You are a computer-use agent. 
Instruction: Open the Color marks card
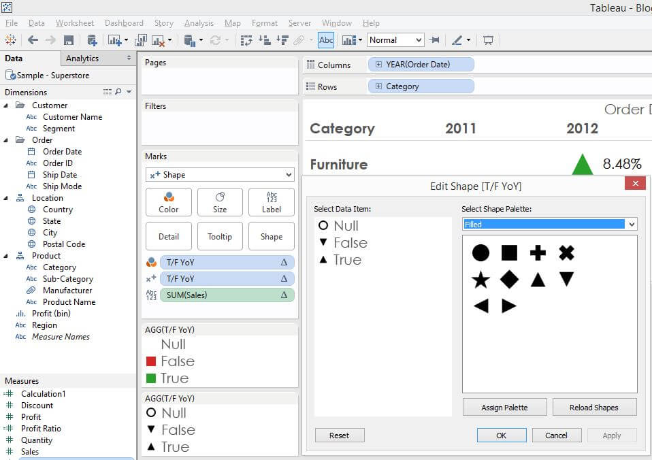pyautogui.click(x=168, y=202)
